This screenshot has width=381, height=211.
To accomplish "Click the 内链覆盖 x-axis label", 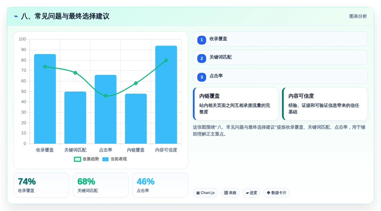I will pyautogui.click(x=136, y=150).
